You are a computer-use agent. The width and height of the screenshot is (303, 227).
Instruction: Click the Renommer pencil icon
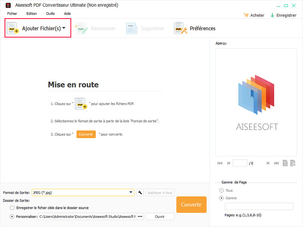pyautogui.click(x=81, y=28)
